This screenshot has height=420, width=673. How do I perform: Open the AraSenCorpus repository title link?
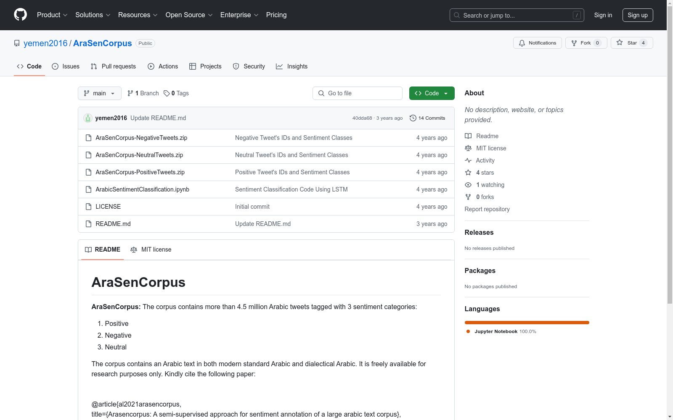point(103,43)
